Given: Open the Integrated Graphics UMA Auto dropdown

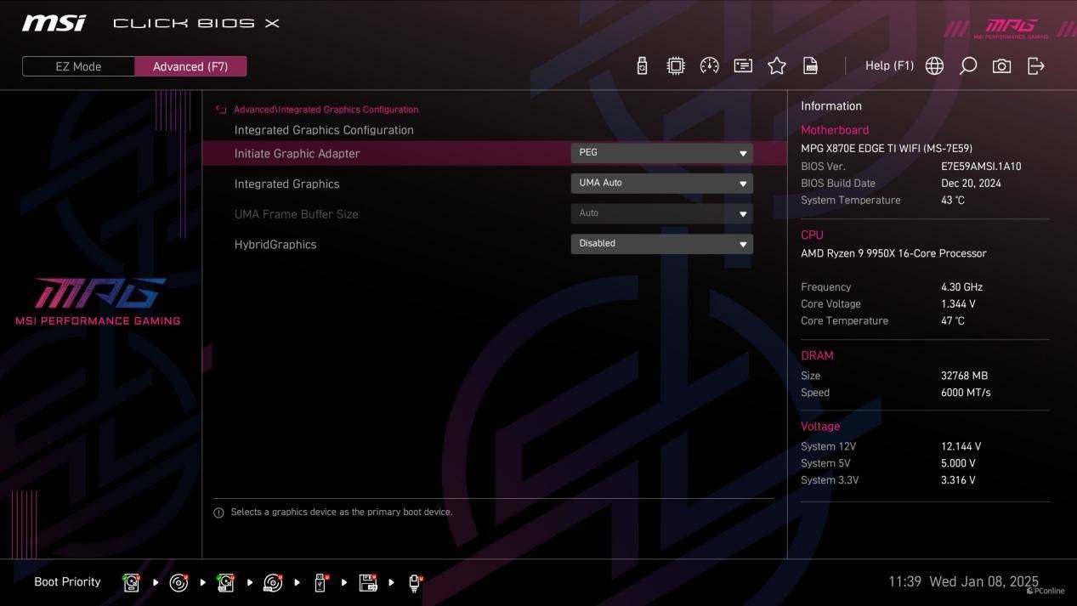Looking at the screenshot, I should click(661, 183).
